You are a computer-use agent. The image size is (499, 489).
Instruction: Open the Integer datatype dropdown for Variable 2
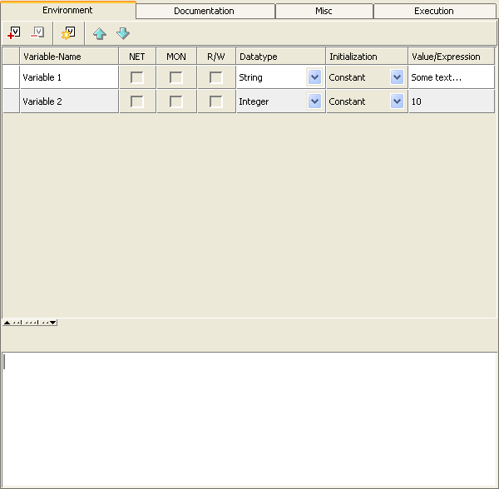click(x=314, y=101)
